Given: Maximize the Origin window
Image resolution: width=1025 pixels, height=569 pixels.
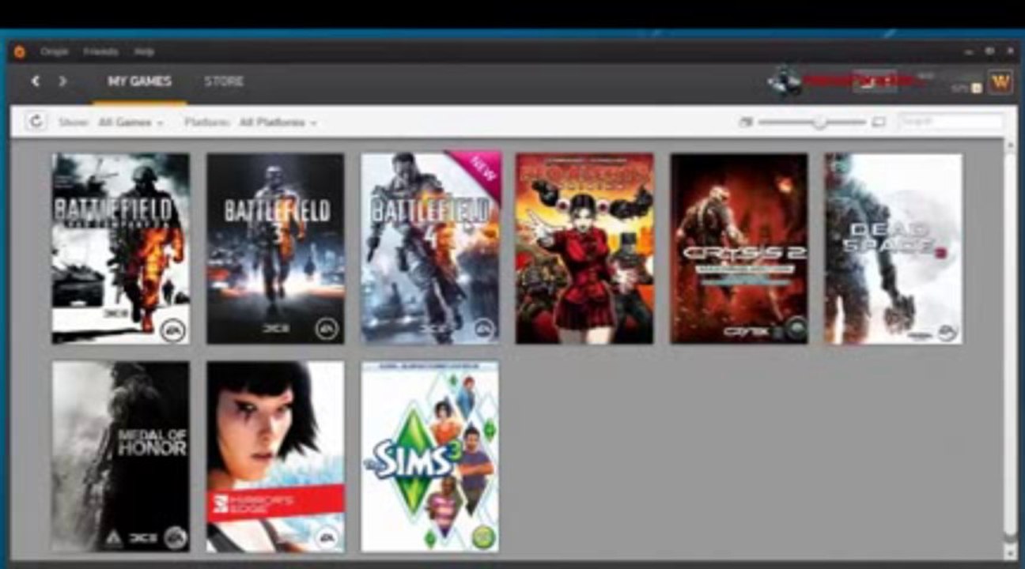Looking at the screenshot, I should (x=989, y=51).
